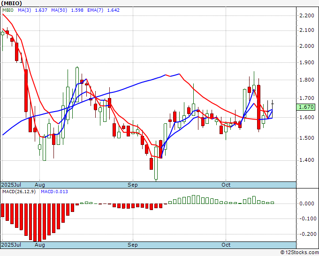Click the 2025Jul label on price chart axis
319x256 pixels.
pos(11,185)
